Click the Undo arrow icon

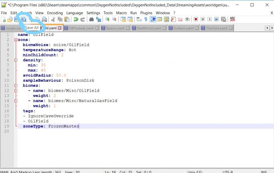click(76, 19)
